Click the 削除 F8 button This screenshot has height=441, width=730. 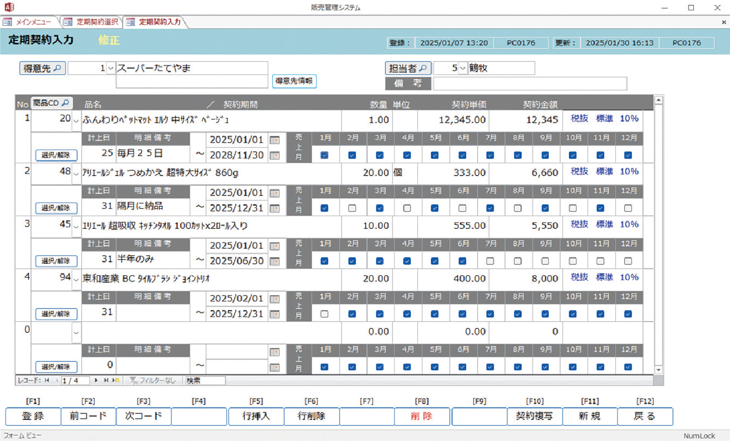click(422, 416)
